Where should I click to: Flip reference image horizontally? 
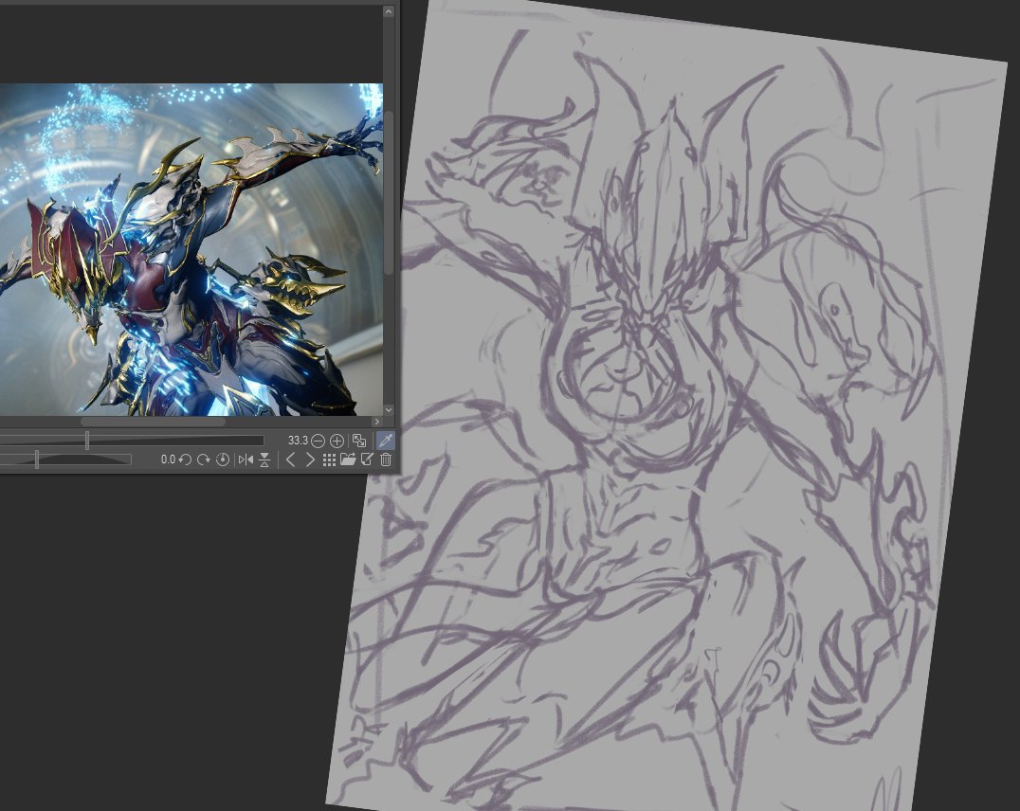coord(246,460)
